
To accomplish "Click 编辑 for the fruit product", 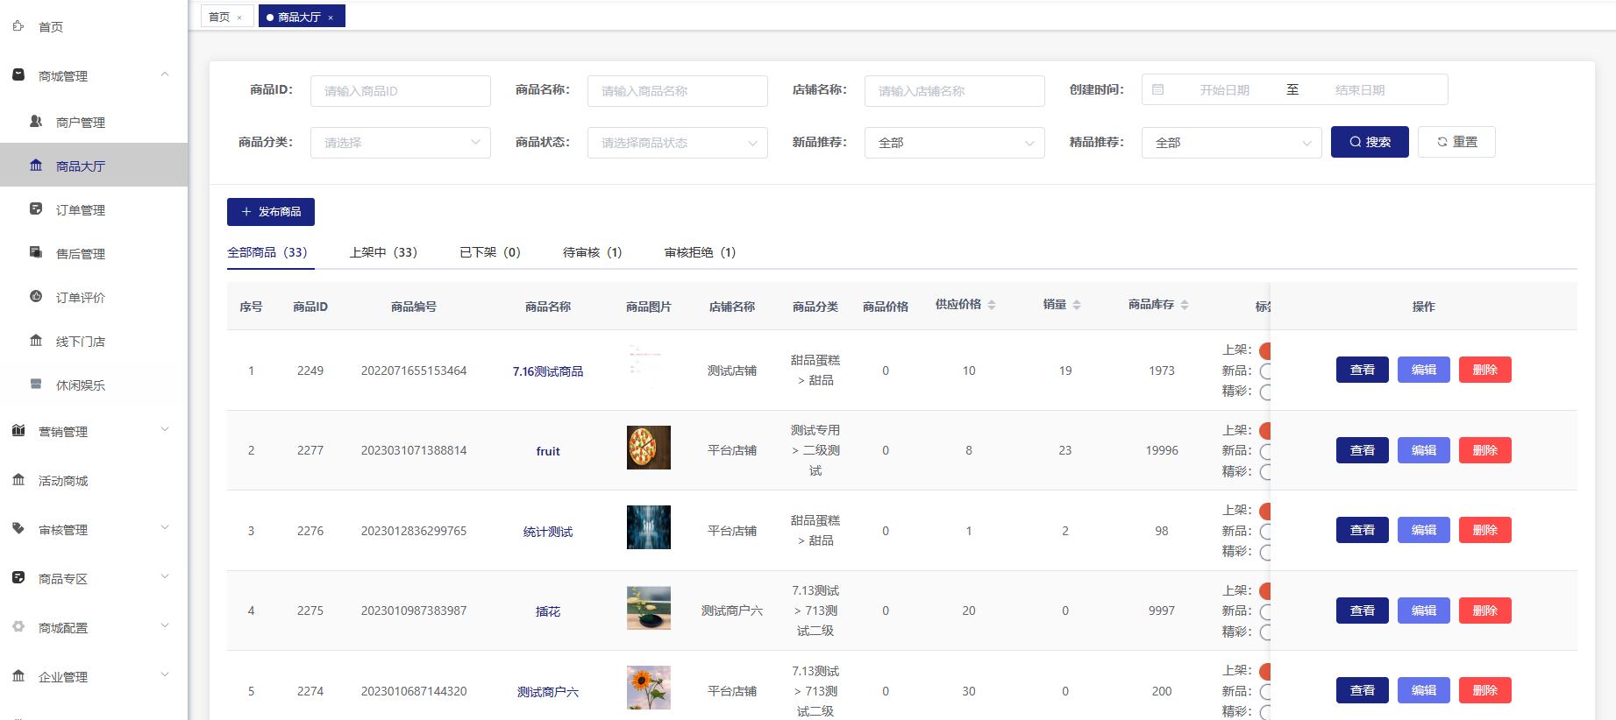I will click(1424, 450).
